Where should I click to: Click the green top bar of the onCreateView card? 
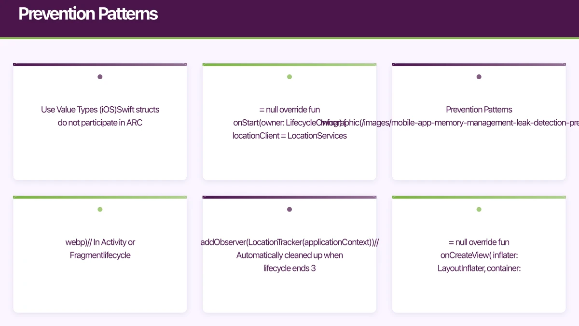click(x=479, y=198)
